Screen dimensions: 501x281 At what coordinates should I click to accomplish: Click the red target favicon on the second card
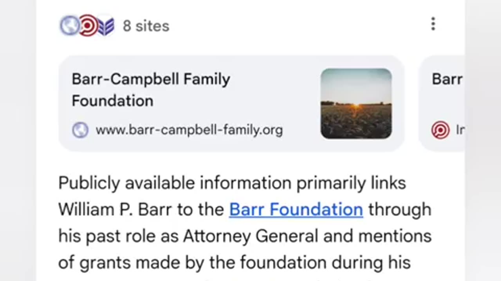[x=440, y=130]
